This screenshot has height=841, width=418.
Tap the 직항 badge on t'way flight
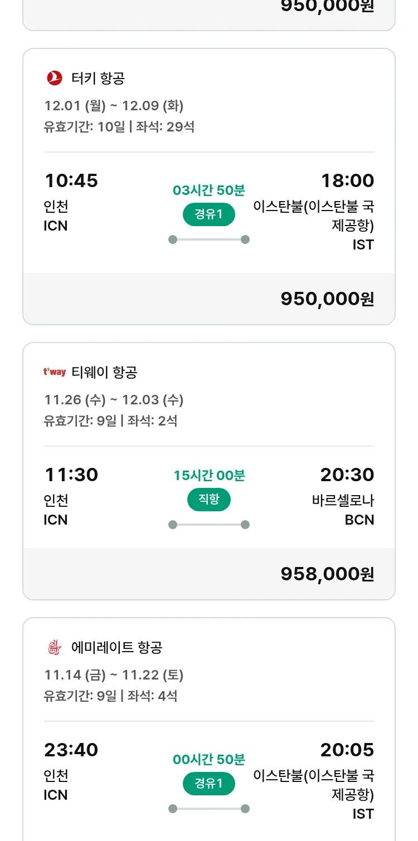point(209,500)
